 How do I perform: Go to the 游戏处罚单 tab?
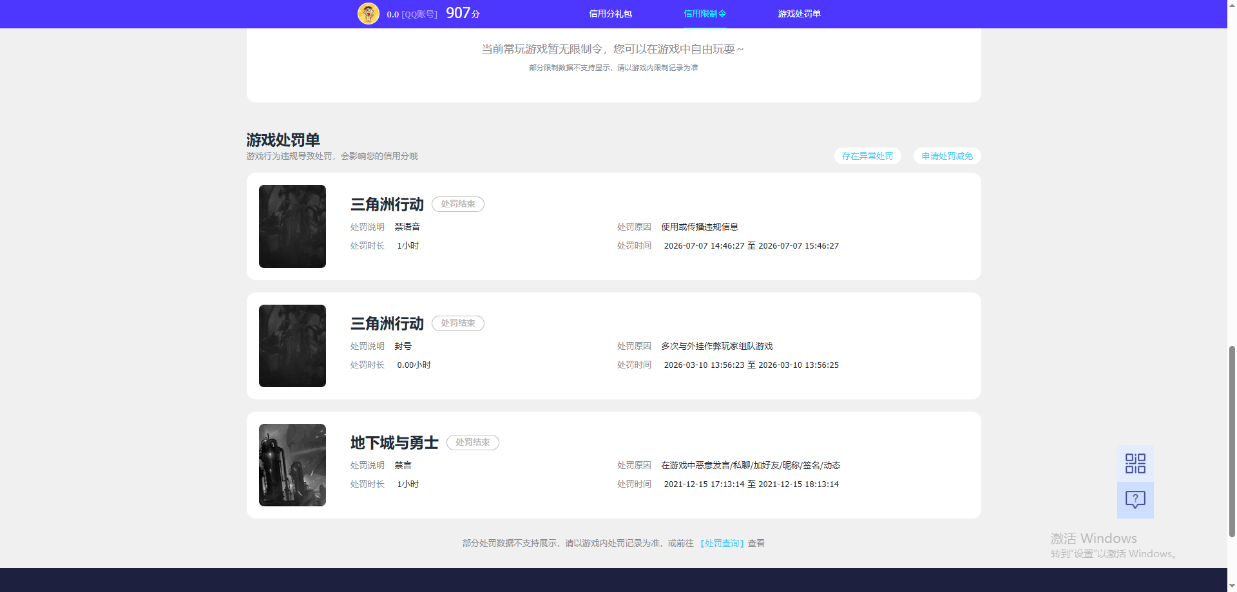[799, 14]
